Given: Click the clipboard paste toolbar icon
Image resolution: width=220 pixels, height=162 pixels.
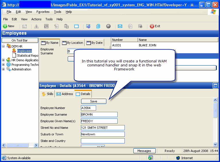Looking at the screenshot, I should [66, 26].
